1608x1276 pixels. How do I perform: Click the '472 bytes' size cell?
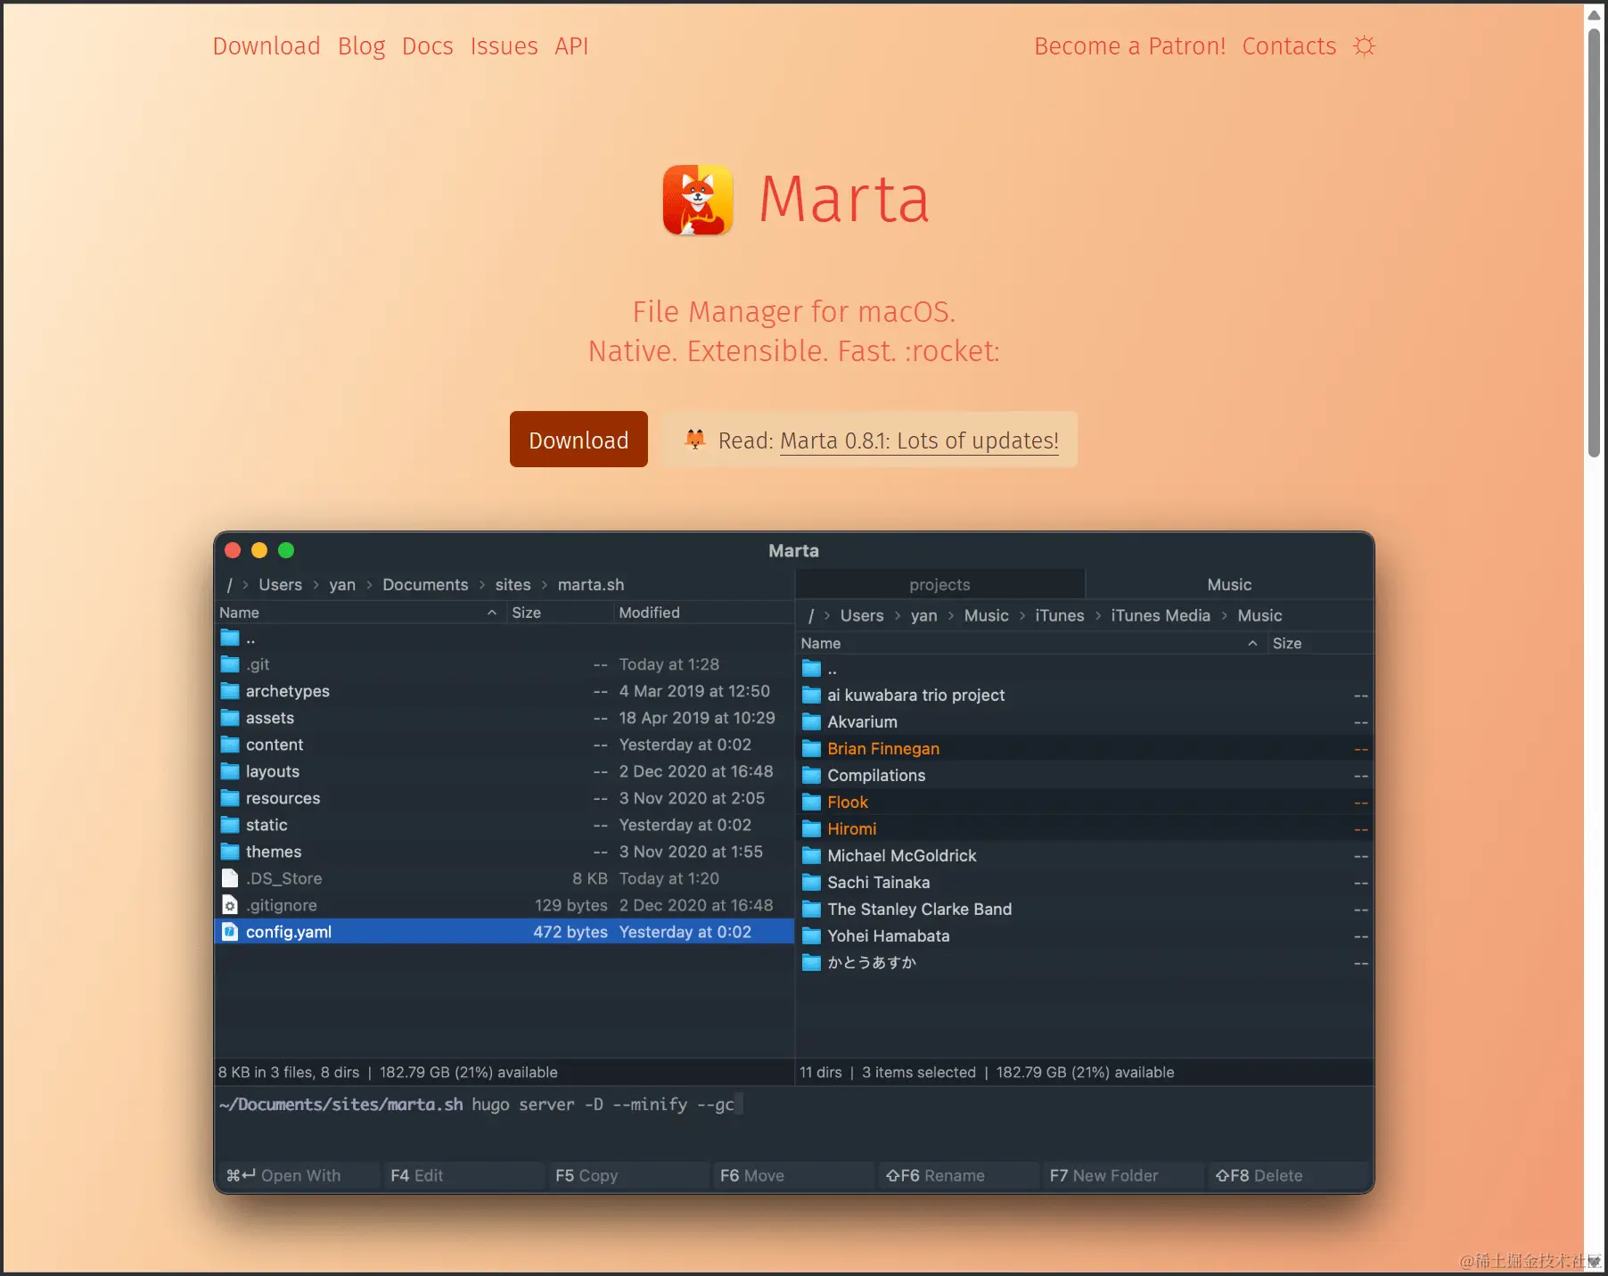[x=570, y=932]
